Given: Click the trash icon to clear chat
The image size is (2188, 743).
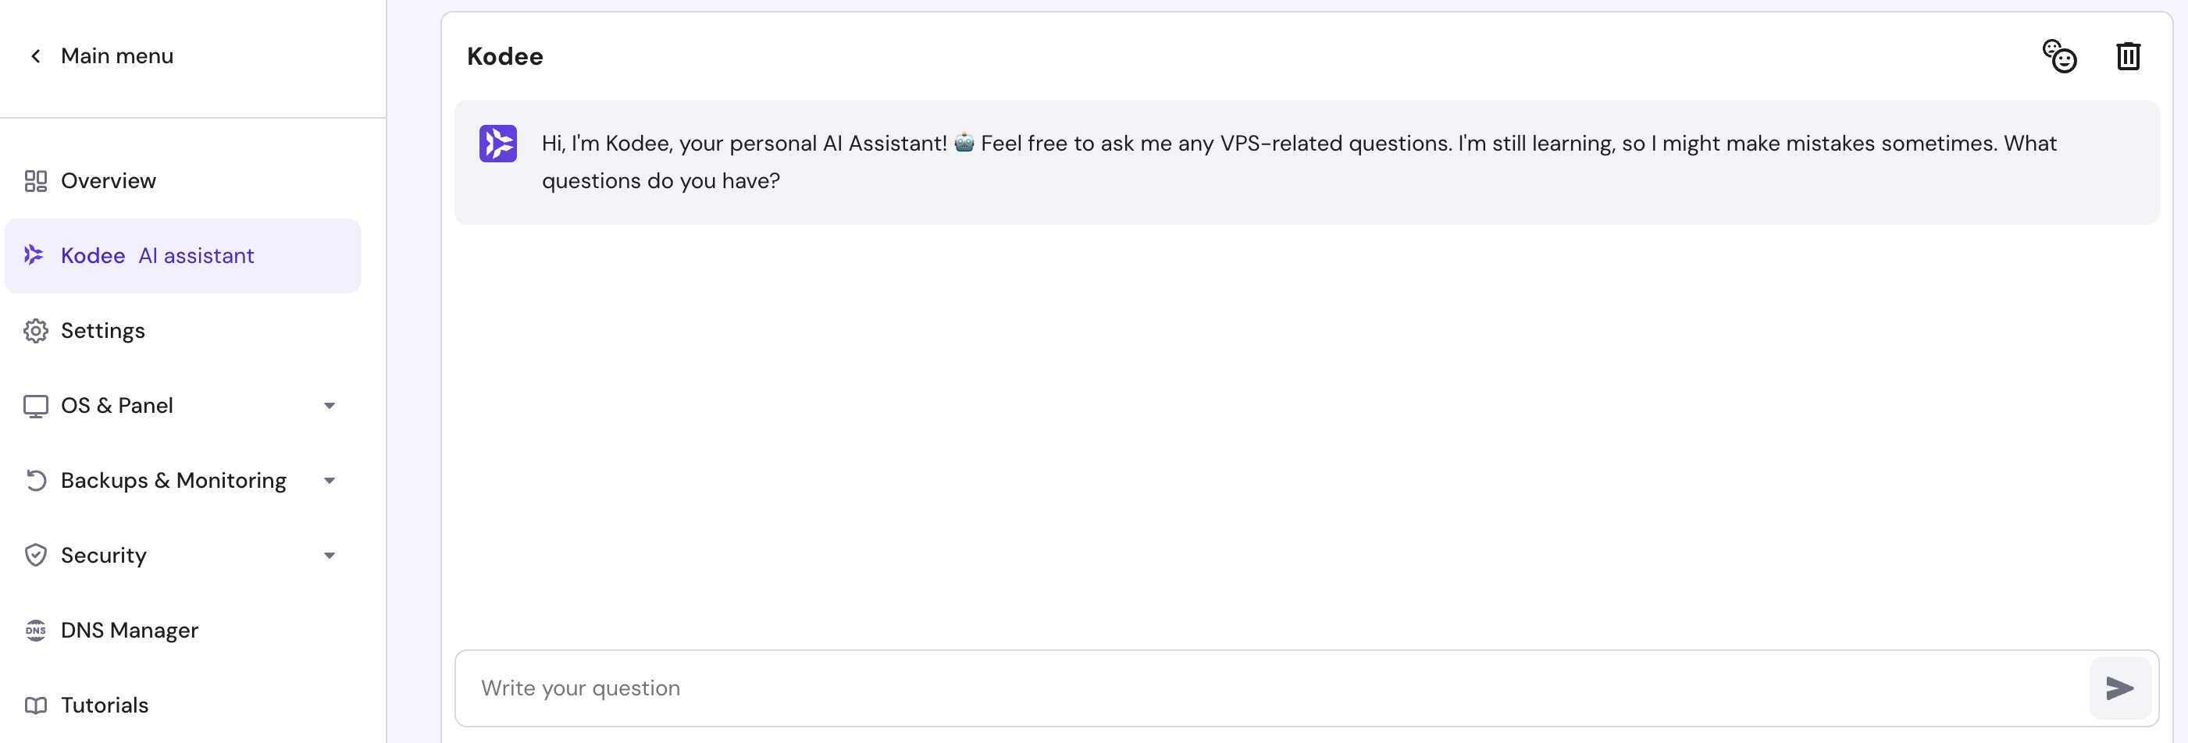Looking at the screenshot, I should 2128,57.
